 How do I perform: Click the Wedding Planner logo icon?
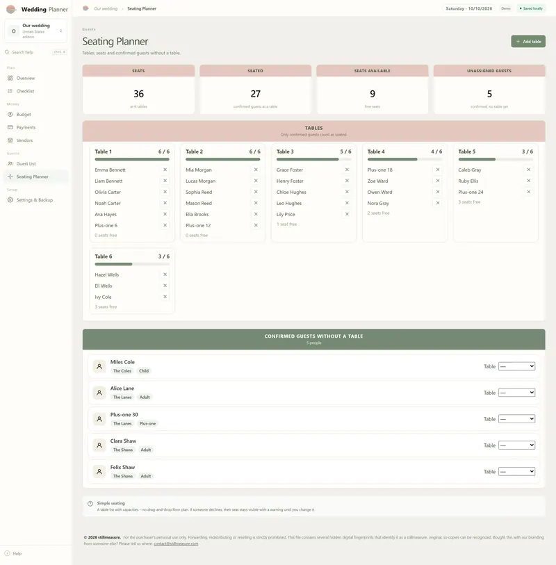pos(11,9)
